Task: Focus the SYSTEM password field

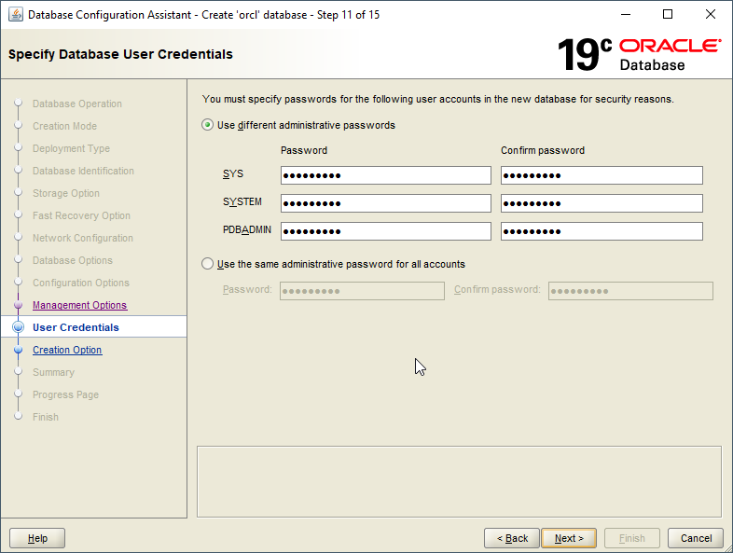Action: pos(385,203)
